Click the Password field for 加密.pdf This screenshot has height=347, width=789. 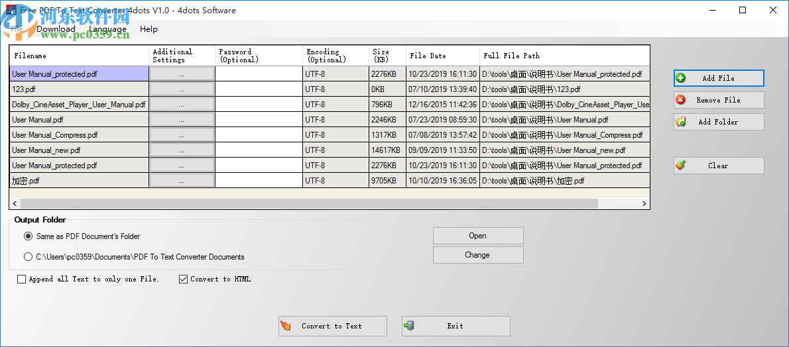259,181
